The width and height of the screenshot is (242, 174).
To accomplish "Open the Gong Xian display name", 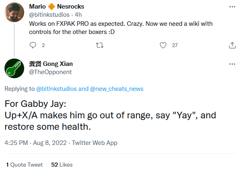I will click(x=51, y=64).
